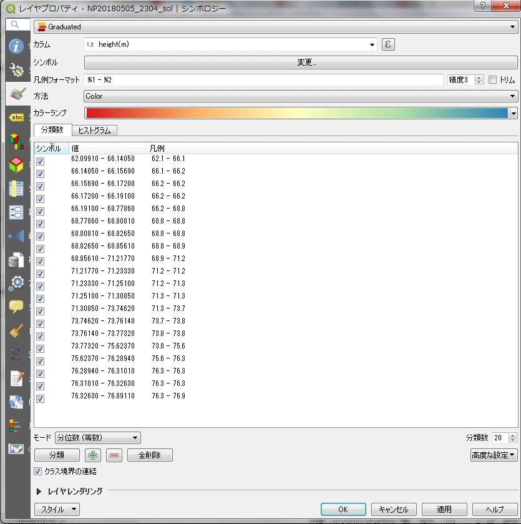The image size is (521, 524).
Task: Uncheck the class 73.77320 - 75.62370
Action: pos(40,349)
